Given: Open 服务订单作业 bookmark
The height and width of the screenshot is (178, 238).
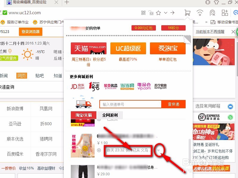Looking at the screenshot, I should [x=15, y=22].
